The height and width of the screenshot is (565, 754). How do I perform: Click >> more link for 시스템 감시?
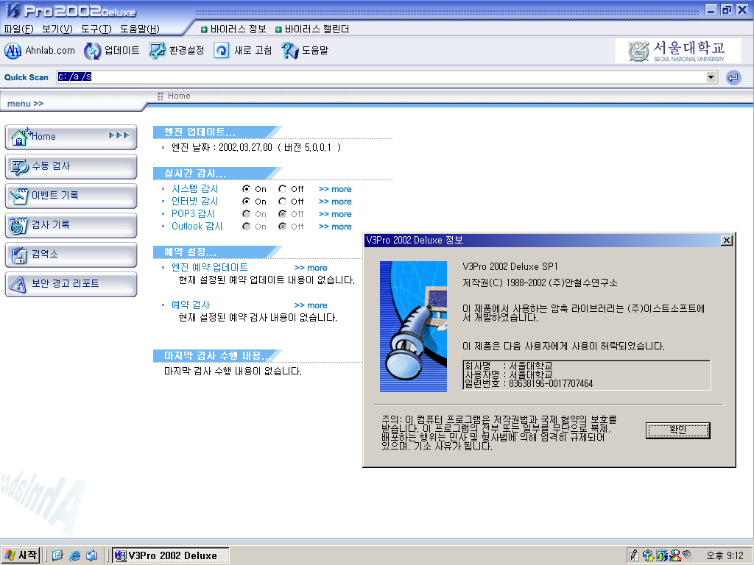pos(335,189)
